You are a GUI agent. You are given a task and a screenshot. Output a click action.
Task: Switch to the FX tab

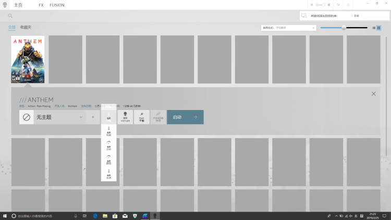(41, 5)
